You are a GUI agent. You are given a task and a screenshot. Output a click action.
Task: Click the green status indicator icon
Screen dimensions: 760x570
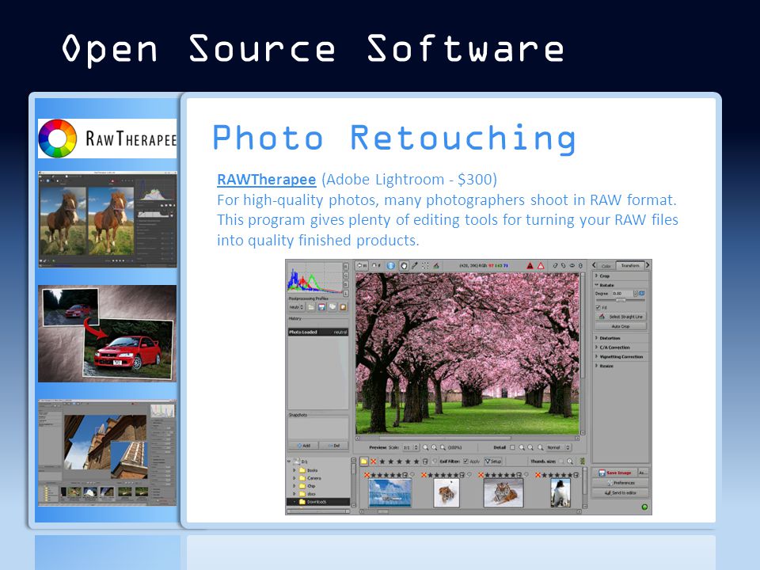click(x=644, y=507)
